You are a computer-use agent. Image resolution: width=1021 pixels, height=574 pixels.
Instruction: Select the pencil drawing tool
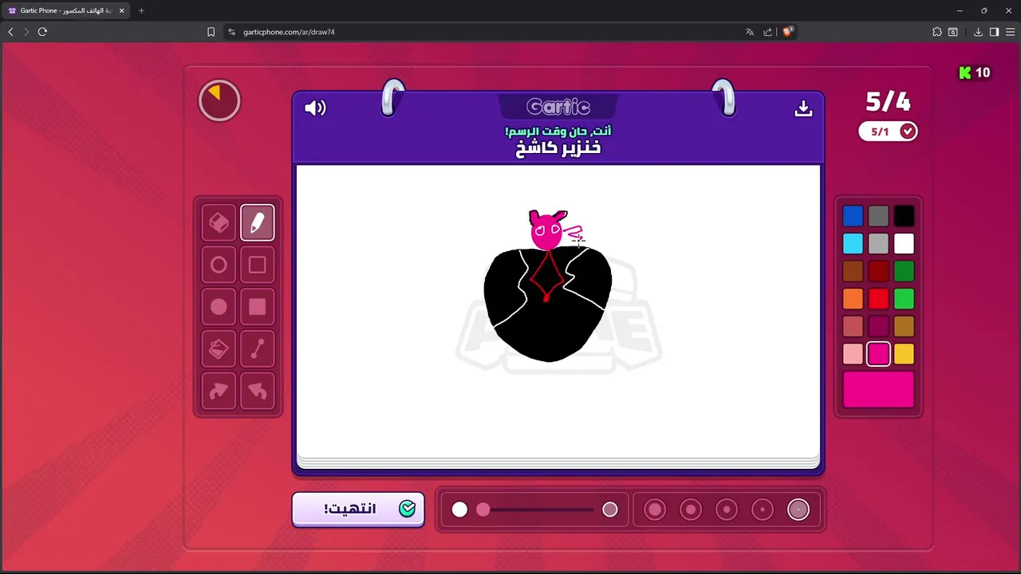click(257, 223)
